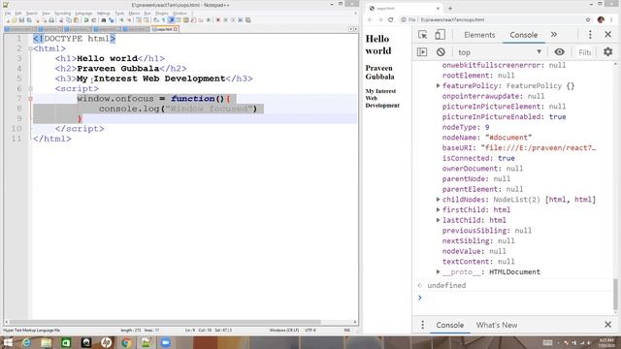
Task: Switch to the Elements tab in DevTools
Action: click(479, 35)
